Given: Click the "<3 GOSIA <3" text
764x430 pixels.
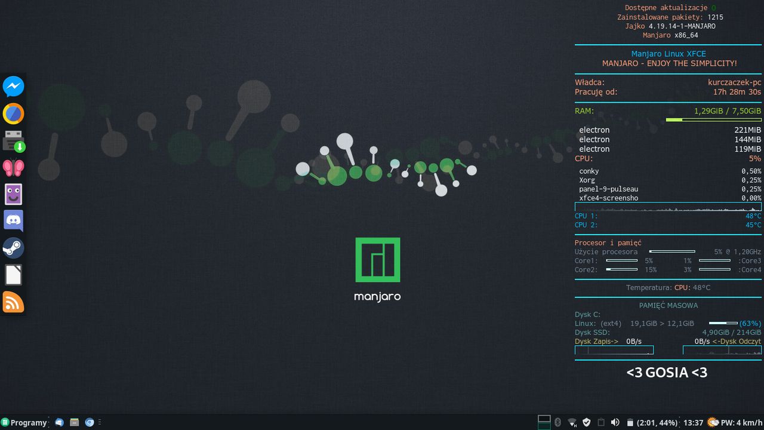Looking at the screenshot, I should pos(667,373).
